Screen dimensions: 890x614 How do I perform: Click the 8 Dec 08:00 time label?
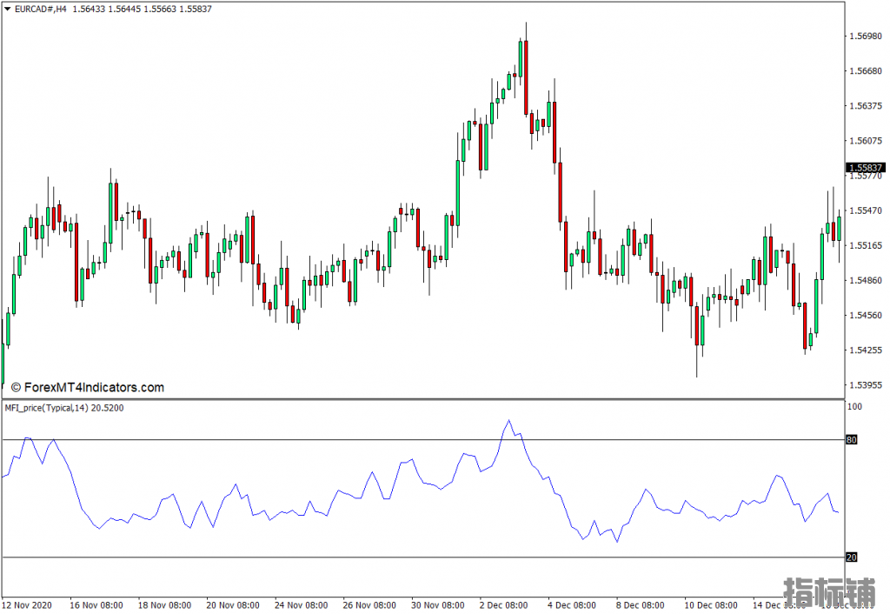coord(641,605)
